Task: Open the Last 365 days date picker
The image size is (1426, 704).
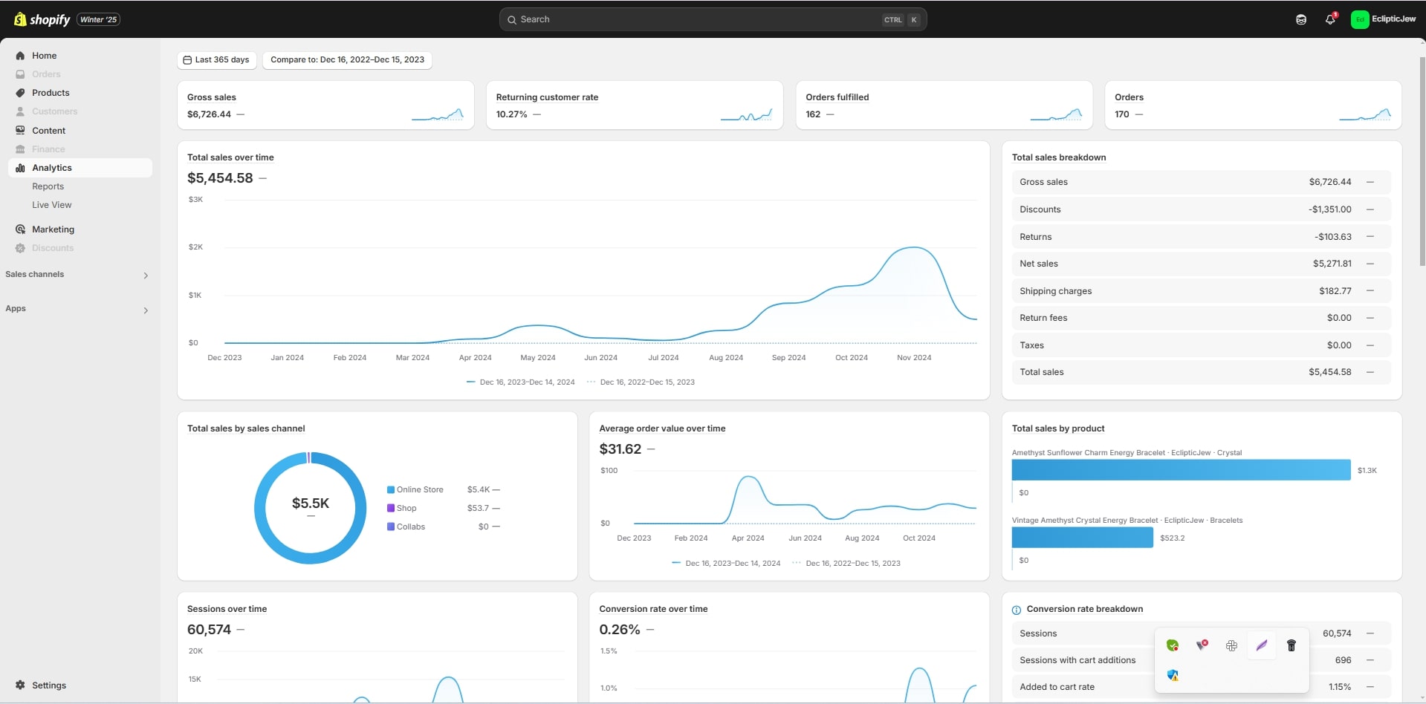Action: click(x=216, y=60)
